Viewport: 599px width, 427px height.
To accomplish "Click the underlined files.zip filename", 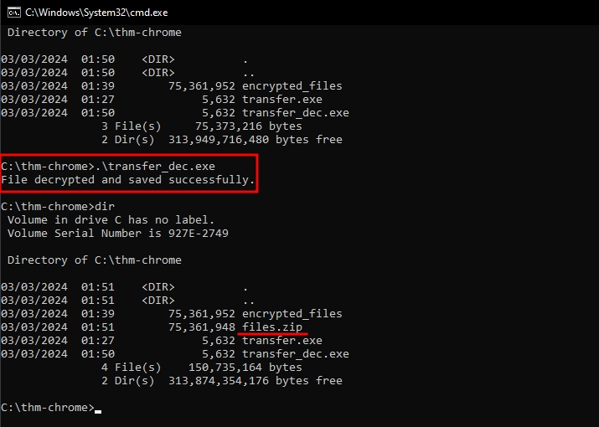I will (x=272, y=327).
